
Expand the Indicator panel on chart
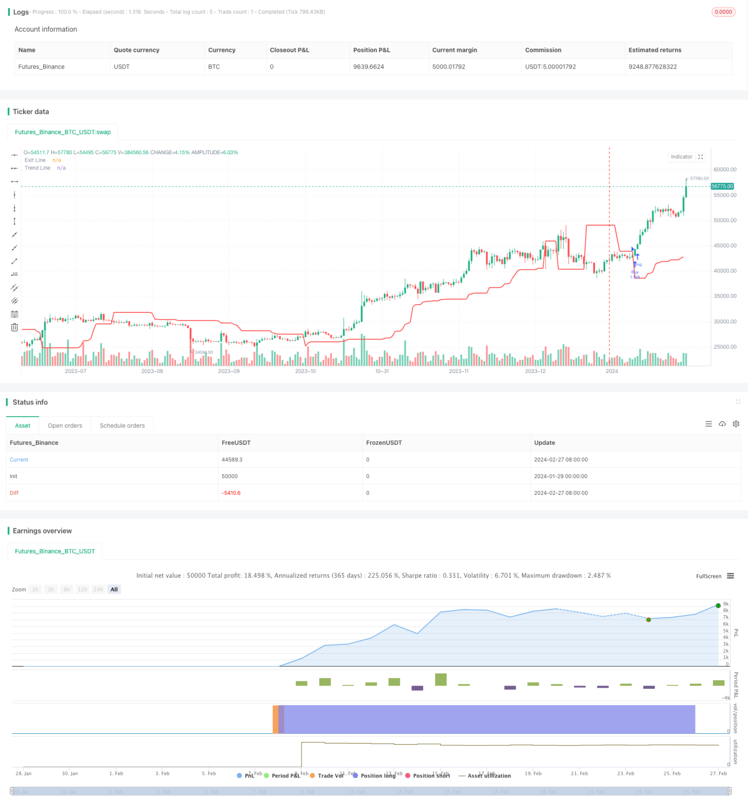701,157
